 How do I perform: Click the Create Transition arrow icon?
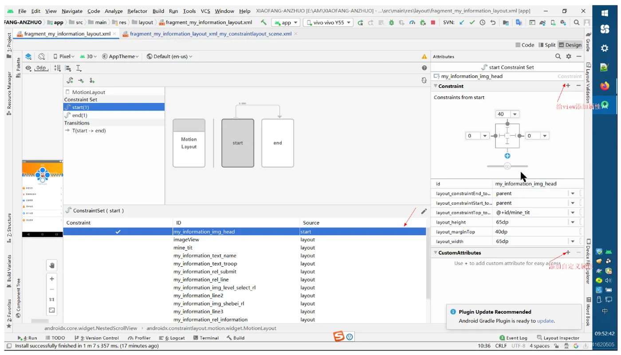[x=81, y=80]
